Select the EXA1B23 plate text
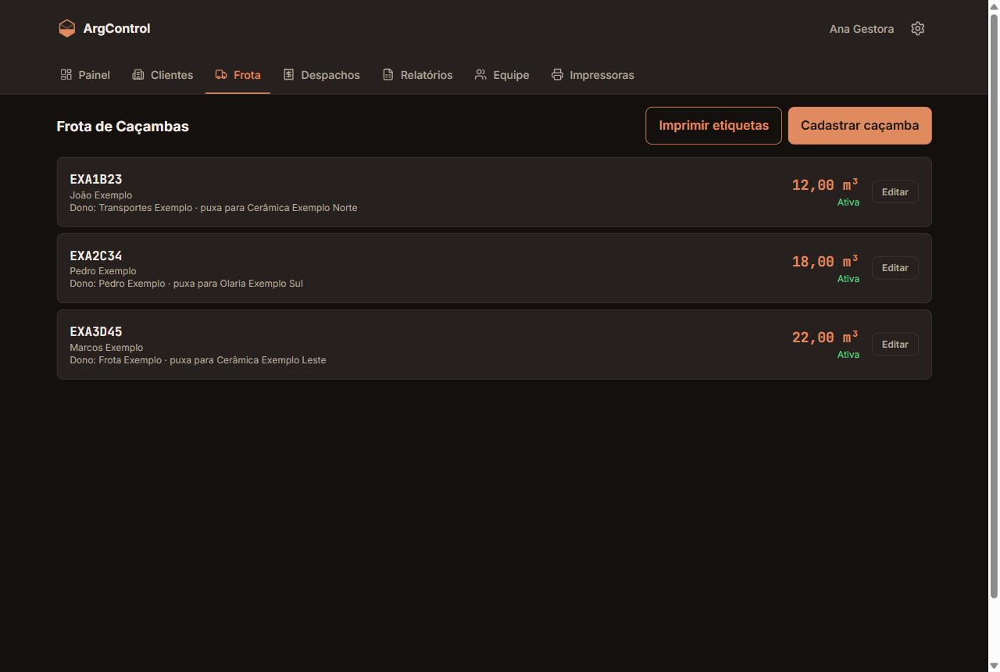The image size is (1000, 672). (x=96, y=179)
